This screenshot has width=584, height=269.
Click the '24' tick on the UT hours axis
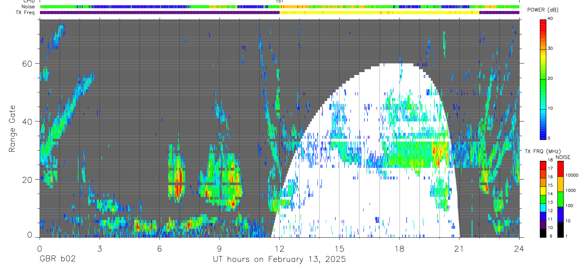519,249
